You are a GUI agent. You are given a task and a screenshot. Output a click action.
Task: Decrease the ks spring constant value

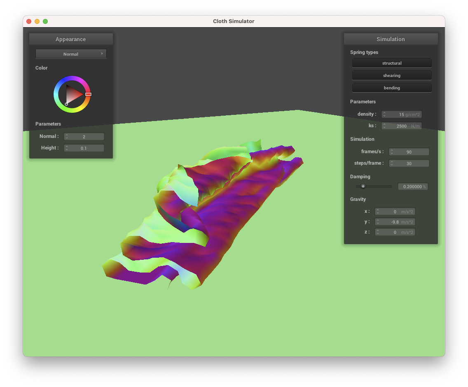(384, 127)
